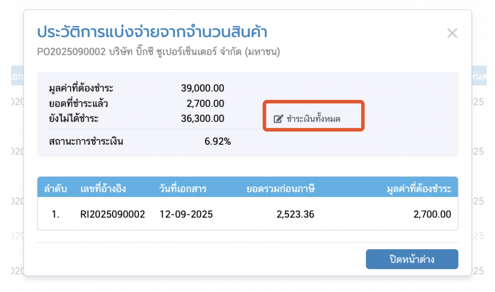This screenshot has height=292, width=495.
Task: Select reference number RI2025090002 in the table
Action: click(113, 214)
